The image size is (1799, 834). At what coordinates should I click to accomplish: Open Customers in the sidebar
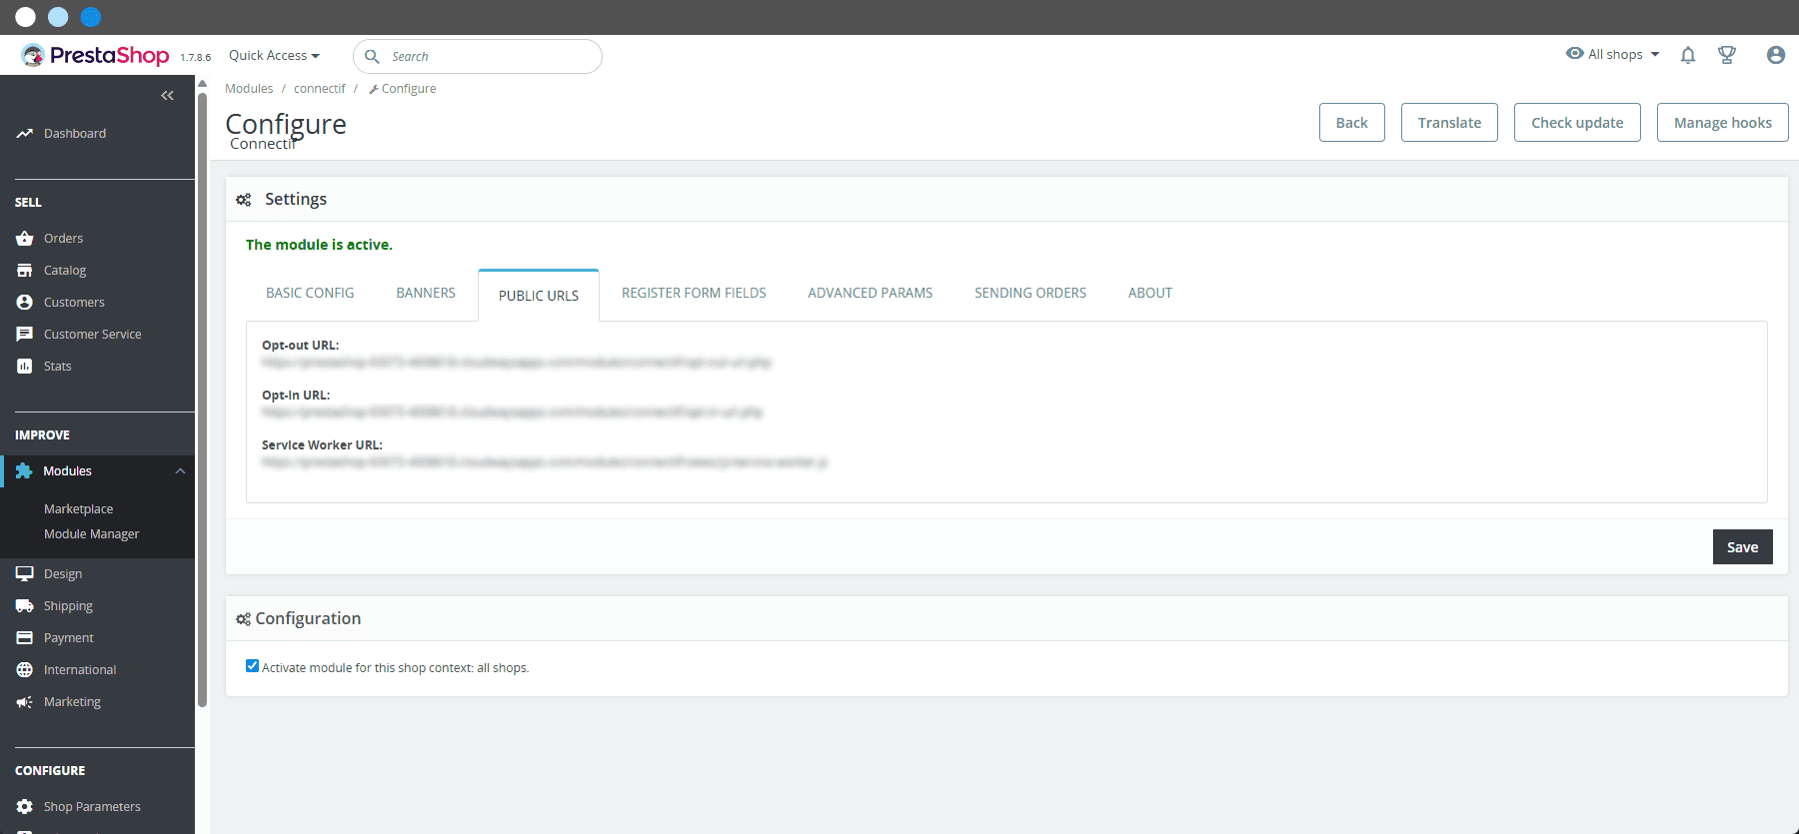tap(74, 302)
